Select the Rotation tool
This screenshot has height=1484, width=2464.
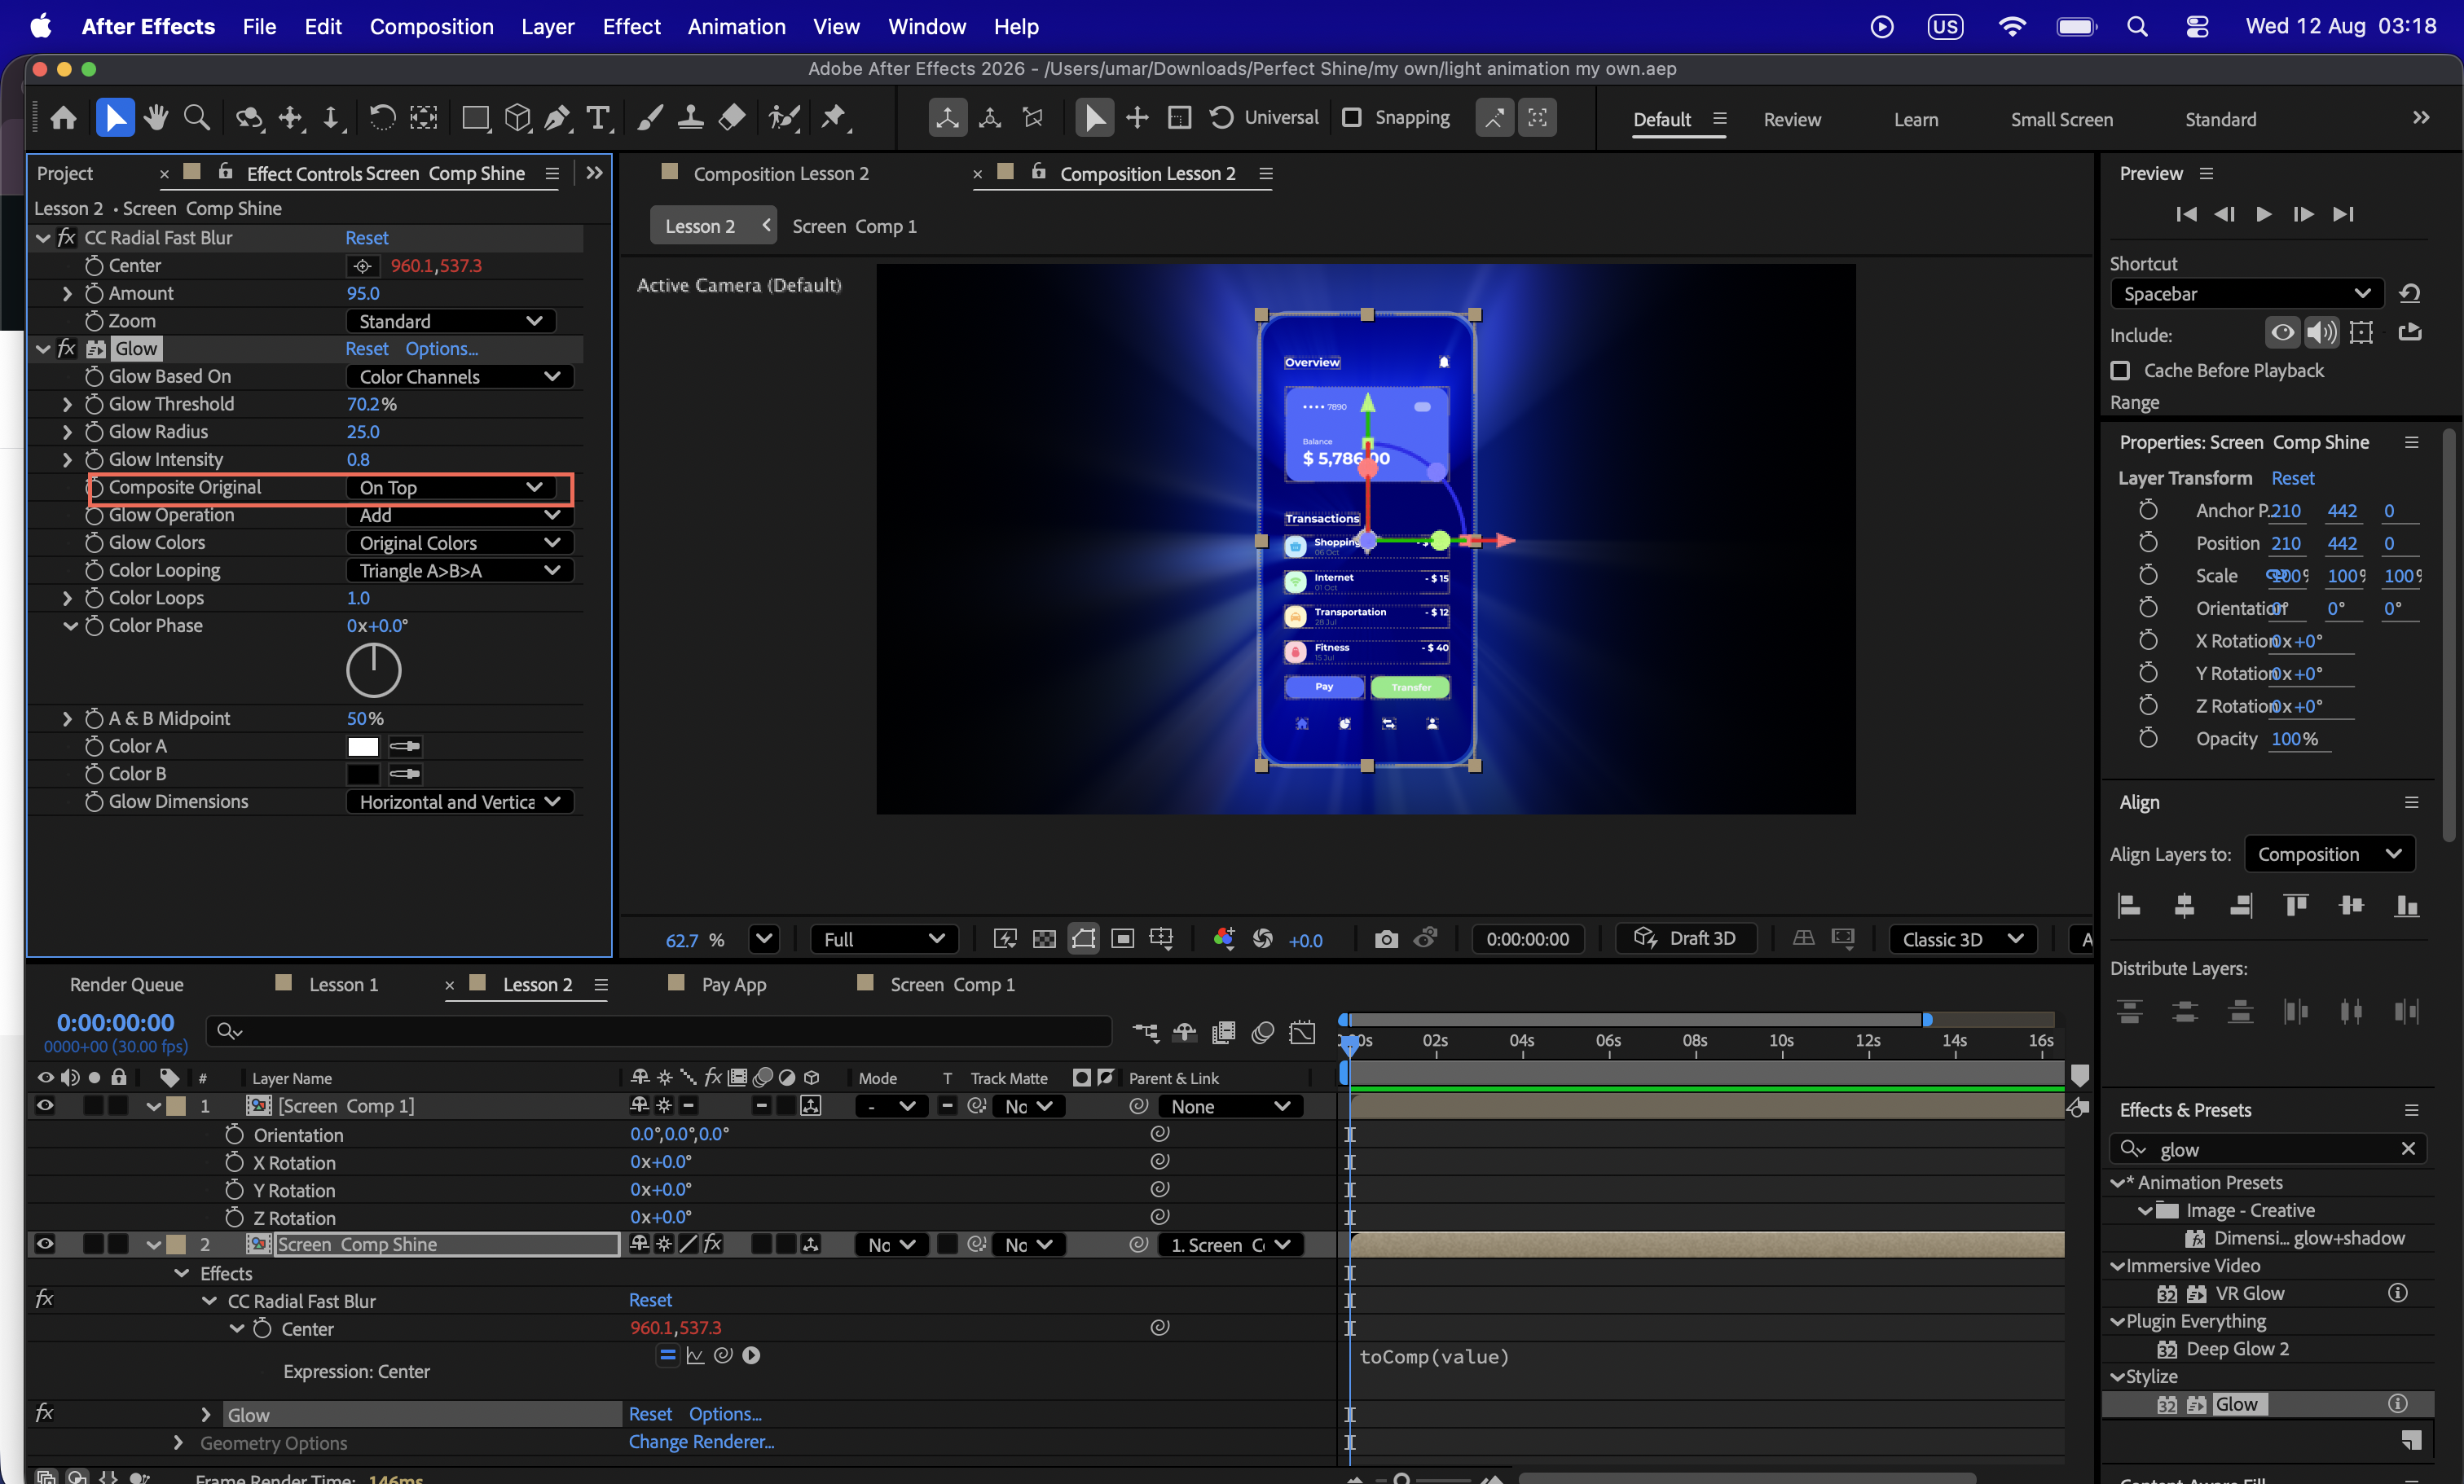382,118
